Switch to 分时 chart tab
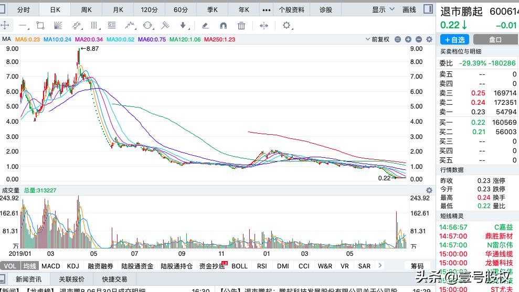The width and height of the screenshot is (519, 292). [x=24, y=10]
